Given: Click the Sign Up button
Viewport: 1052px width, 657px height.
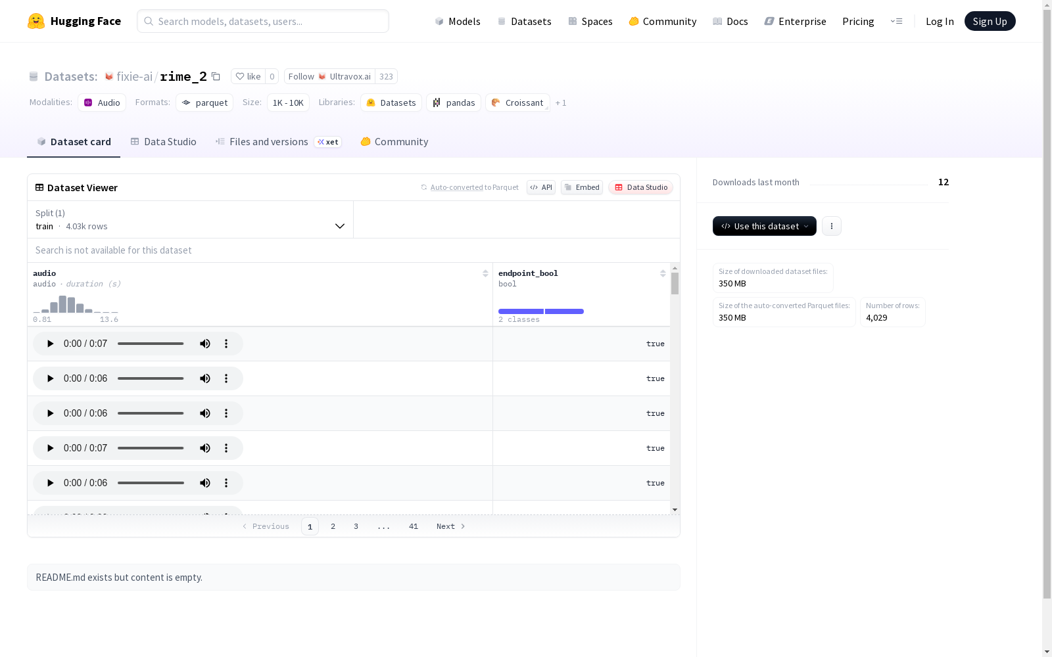Looking at the screenshot, I should tap(990, 21).
